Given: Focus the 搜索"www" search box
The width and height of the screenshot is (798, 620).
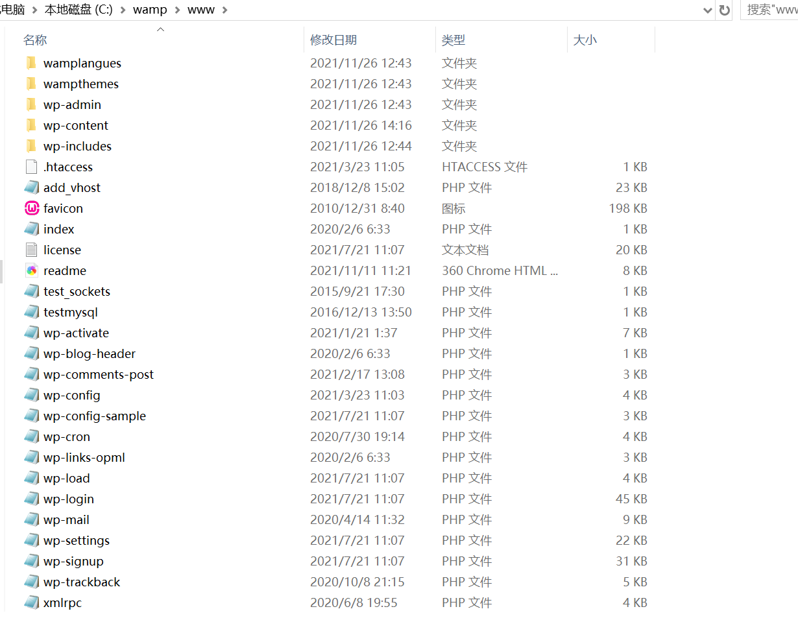Looking at the screenshot, I should point(771,10).
